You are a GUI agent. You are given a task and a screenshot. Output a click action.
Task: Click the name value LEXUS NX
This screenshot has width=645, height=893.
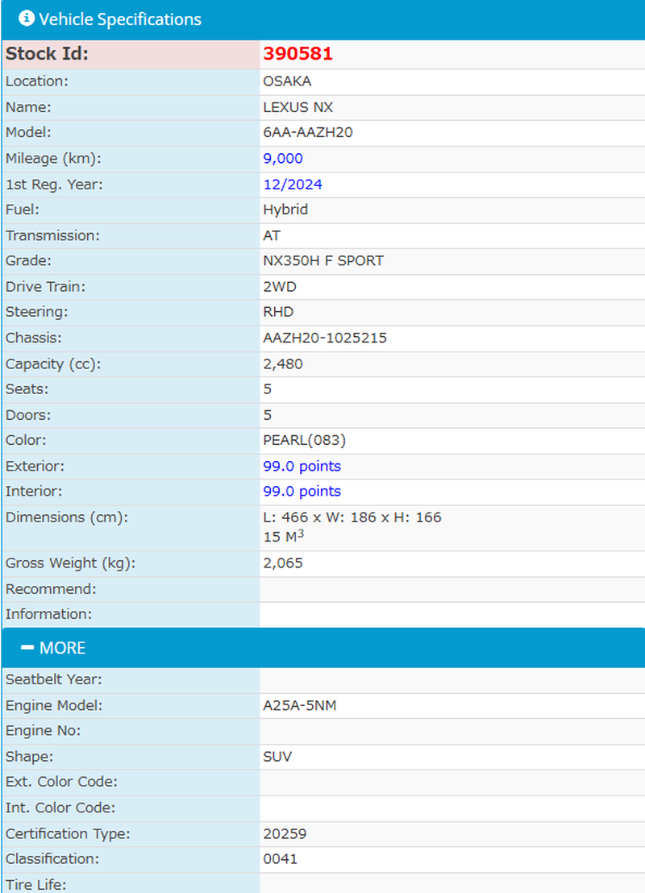[298, 107]
